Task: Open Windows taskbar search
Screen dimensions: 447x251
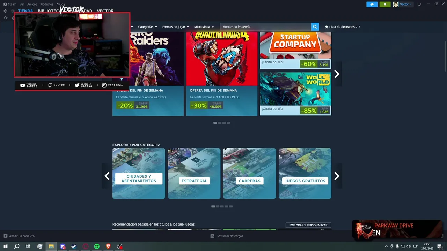Action: 16,246
